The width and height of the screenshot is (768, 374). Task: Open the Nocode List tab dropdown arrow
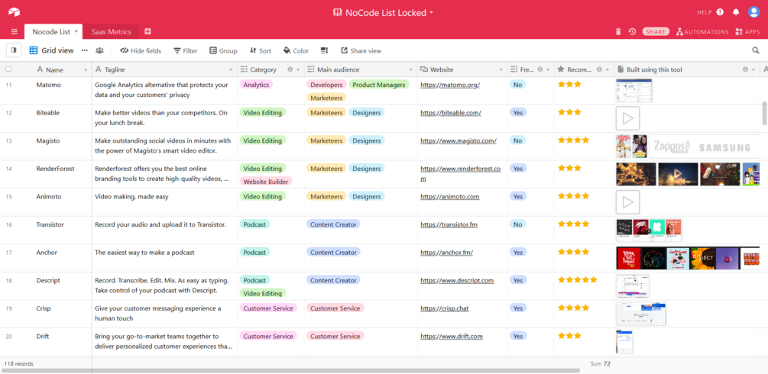coord(76,32)
